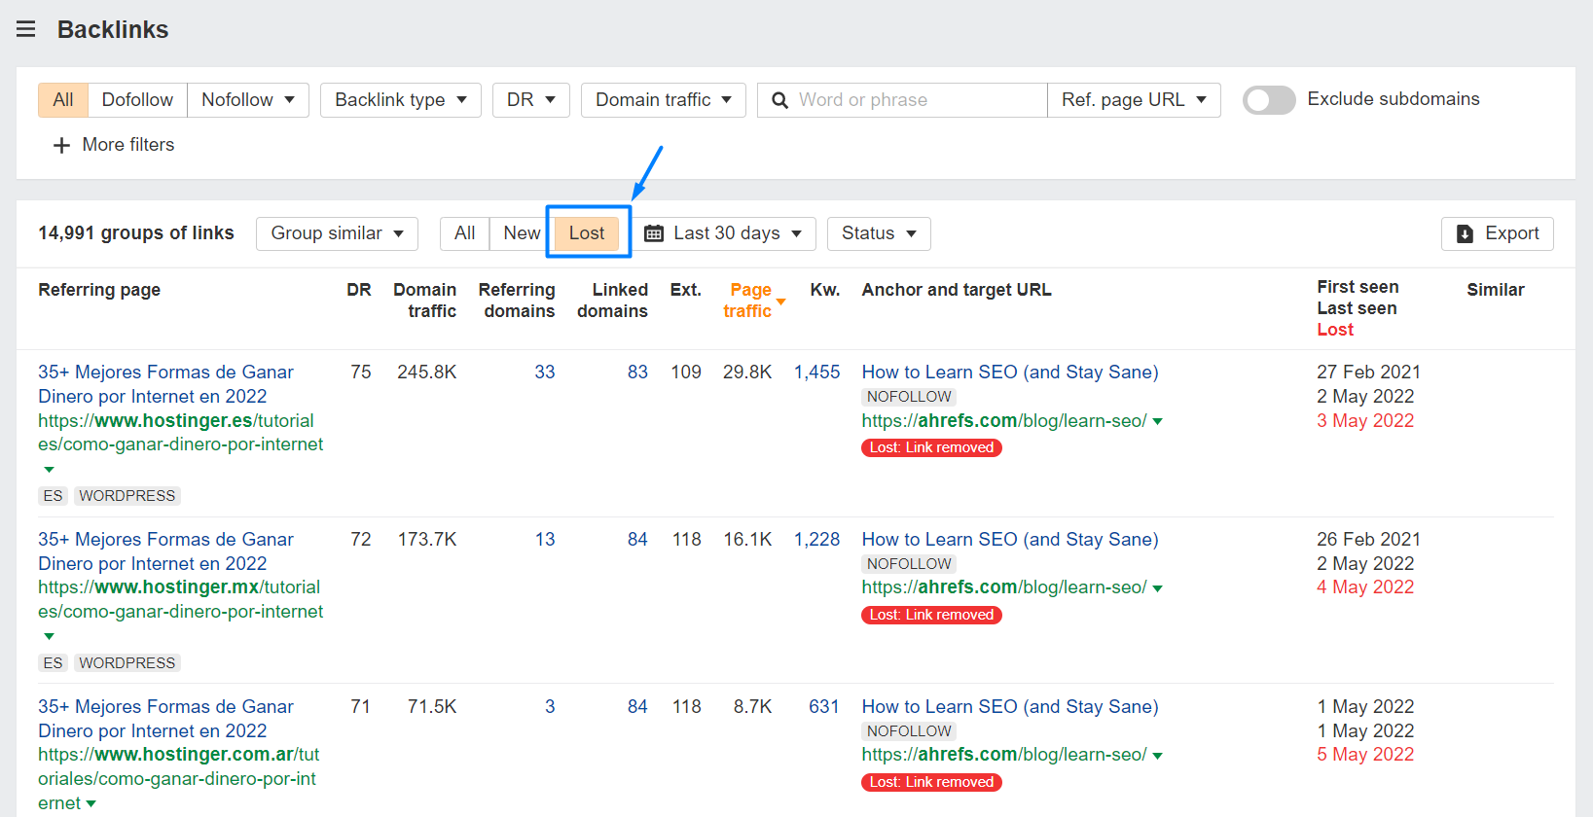Click the first row NOFOLLOW tag

click(x=909, y=397)
